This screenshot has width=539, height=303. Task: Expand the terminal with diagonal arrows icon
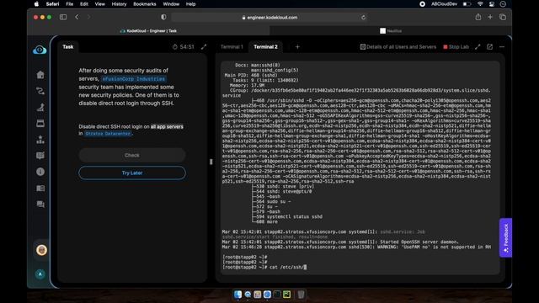(478, 47)
